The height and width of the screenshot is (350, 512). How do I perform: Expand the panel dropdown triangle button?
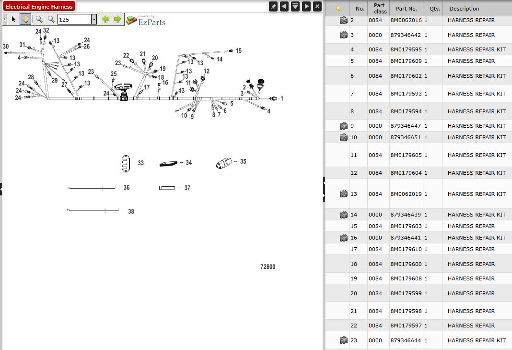pos(295,6)
